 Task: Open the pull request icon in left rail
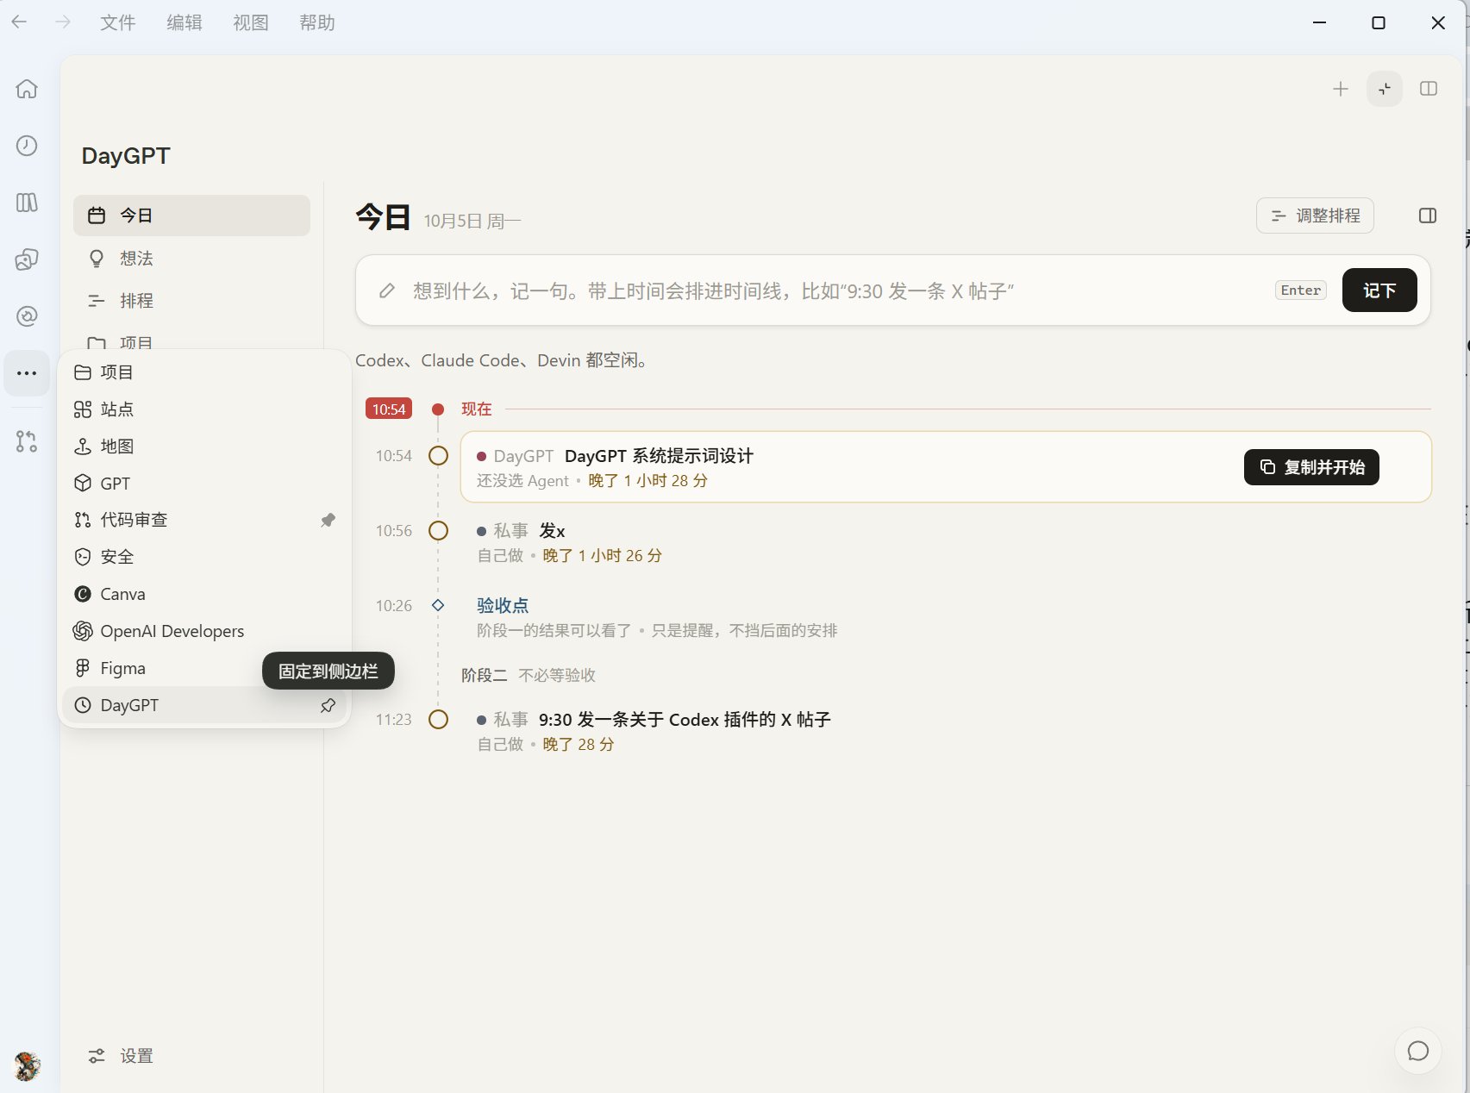pyautogui.click(x=27, y=441)
